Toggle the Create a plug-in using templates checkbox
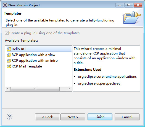145x127 pixels. [7, 33]
